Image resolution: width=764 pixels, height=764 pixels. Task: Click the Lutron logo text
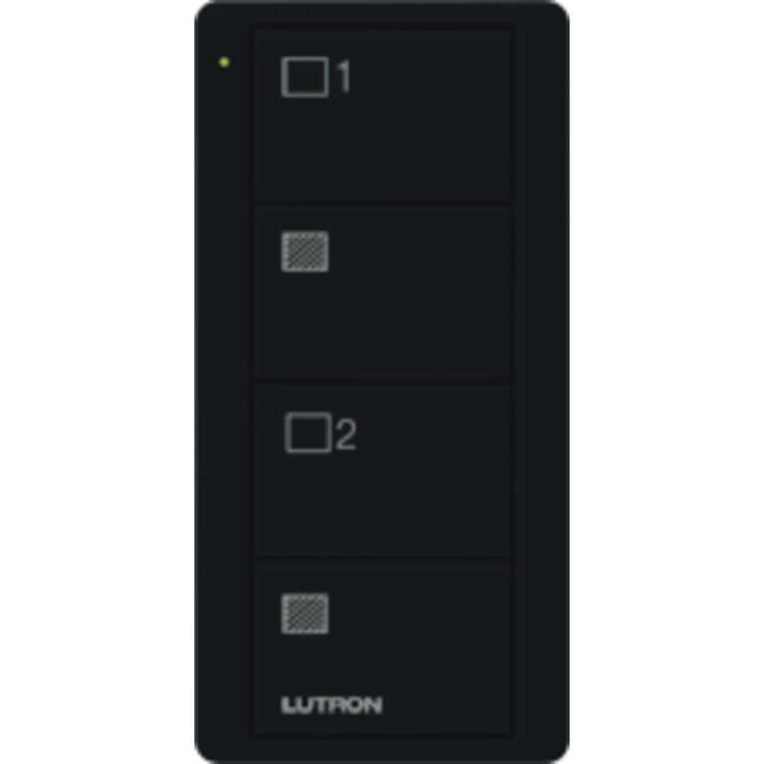click(x=332, y=705)
